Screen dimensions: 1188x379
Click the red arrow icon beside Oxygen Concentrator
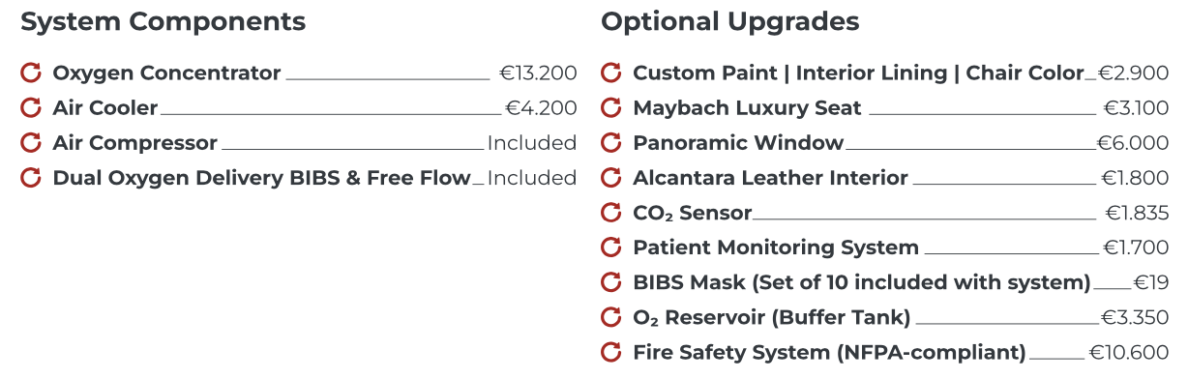tap(31, 73)
